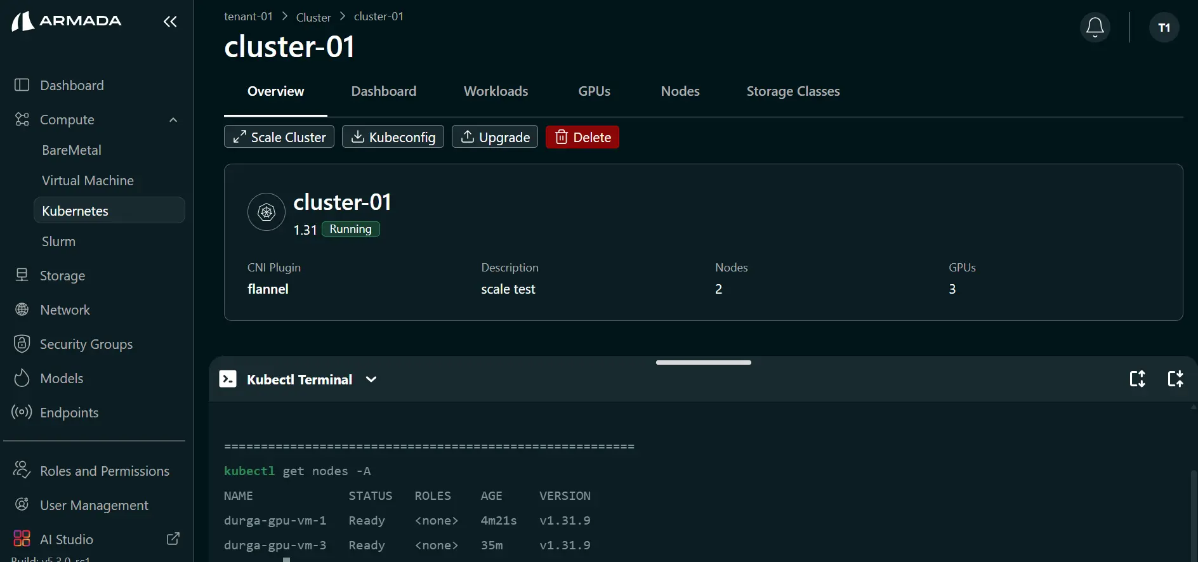Image resolution: width=1198 pixels, height=562 pixels.
Task: Switch to the cluster Dashboard tab
Action: [384, 91]
